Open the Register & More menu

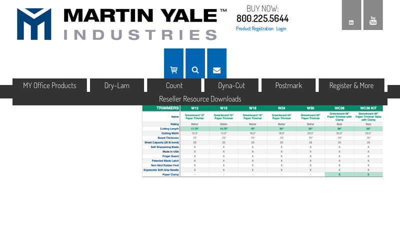point(351,85)
